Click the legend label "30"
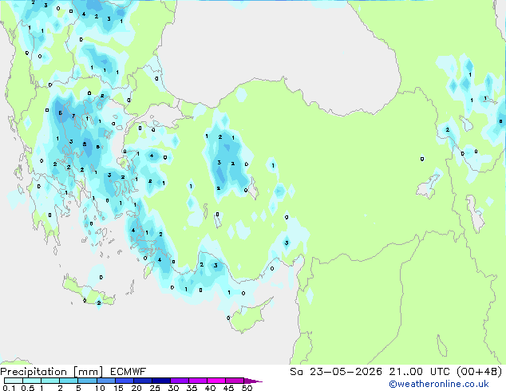506x391 pixels. (x=174, y=388)
